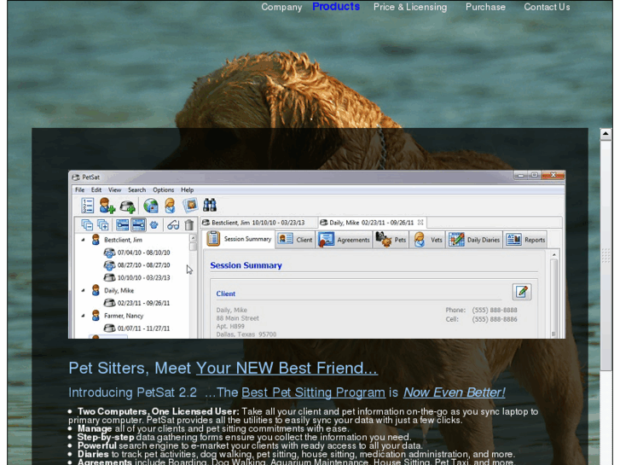Follow the 'Best Pet Sitting Program' link
Screen dimensions: 620x465
pyautogui.click(x=313, y=392)
